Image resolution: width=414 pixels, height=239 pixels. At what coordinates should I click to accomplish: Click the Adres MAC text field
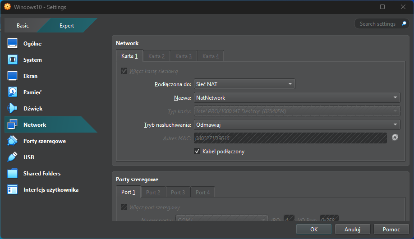(x=290, y=138)
